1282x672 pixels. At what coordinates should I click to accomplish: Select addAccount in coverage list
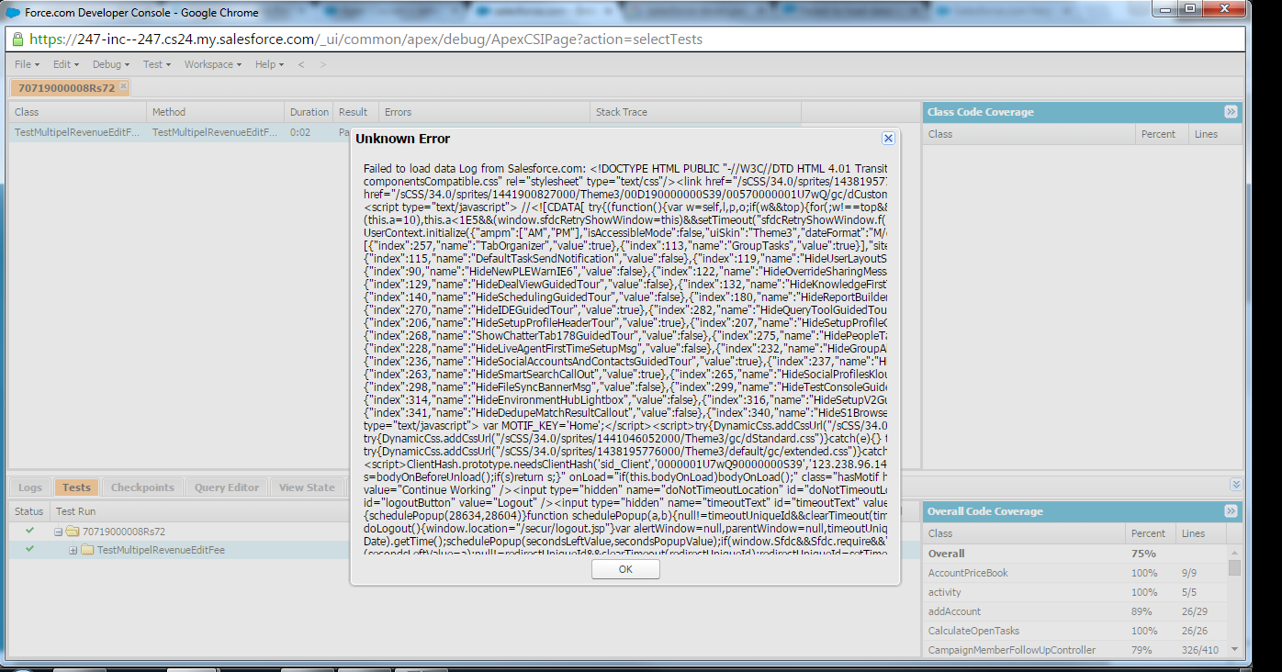(1074, 611)
